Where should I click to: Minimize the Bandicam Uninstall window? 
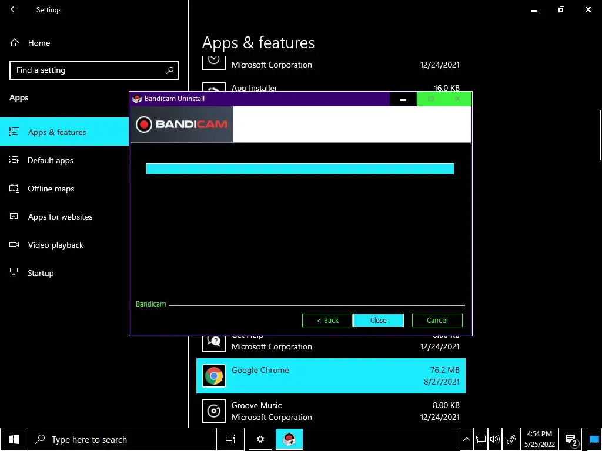coord(403,99)
